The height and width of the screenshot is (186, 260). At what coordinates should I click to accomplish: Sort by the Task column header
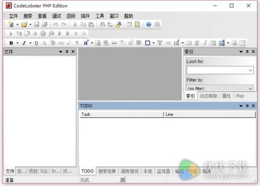tap(122, 115)
